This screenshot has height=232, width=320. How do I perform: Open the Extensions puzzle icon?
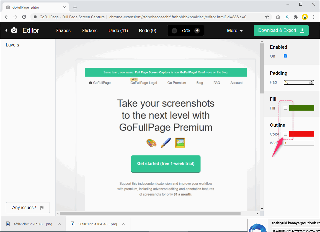point(296,17)
